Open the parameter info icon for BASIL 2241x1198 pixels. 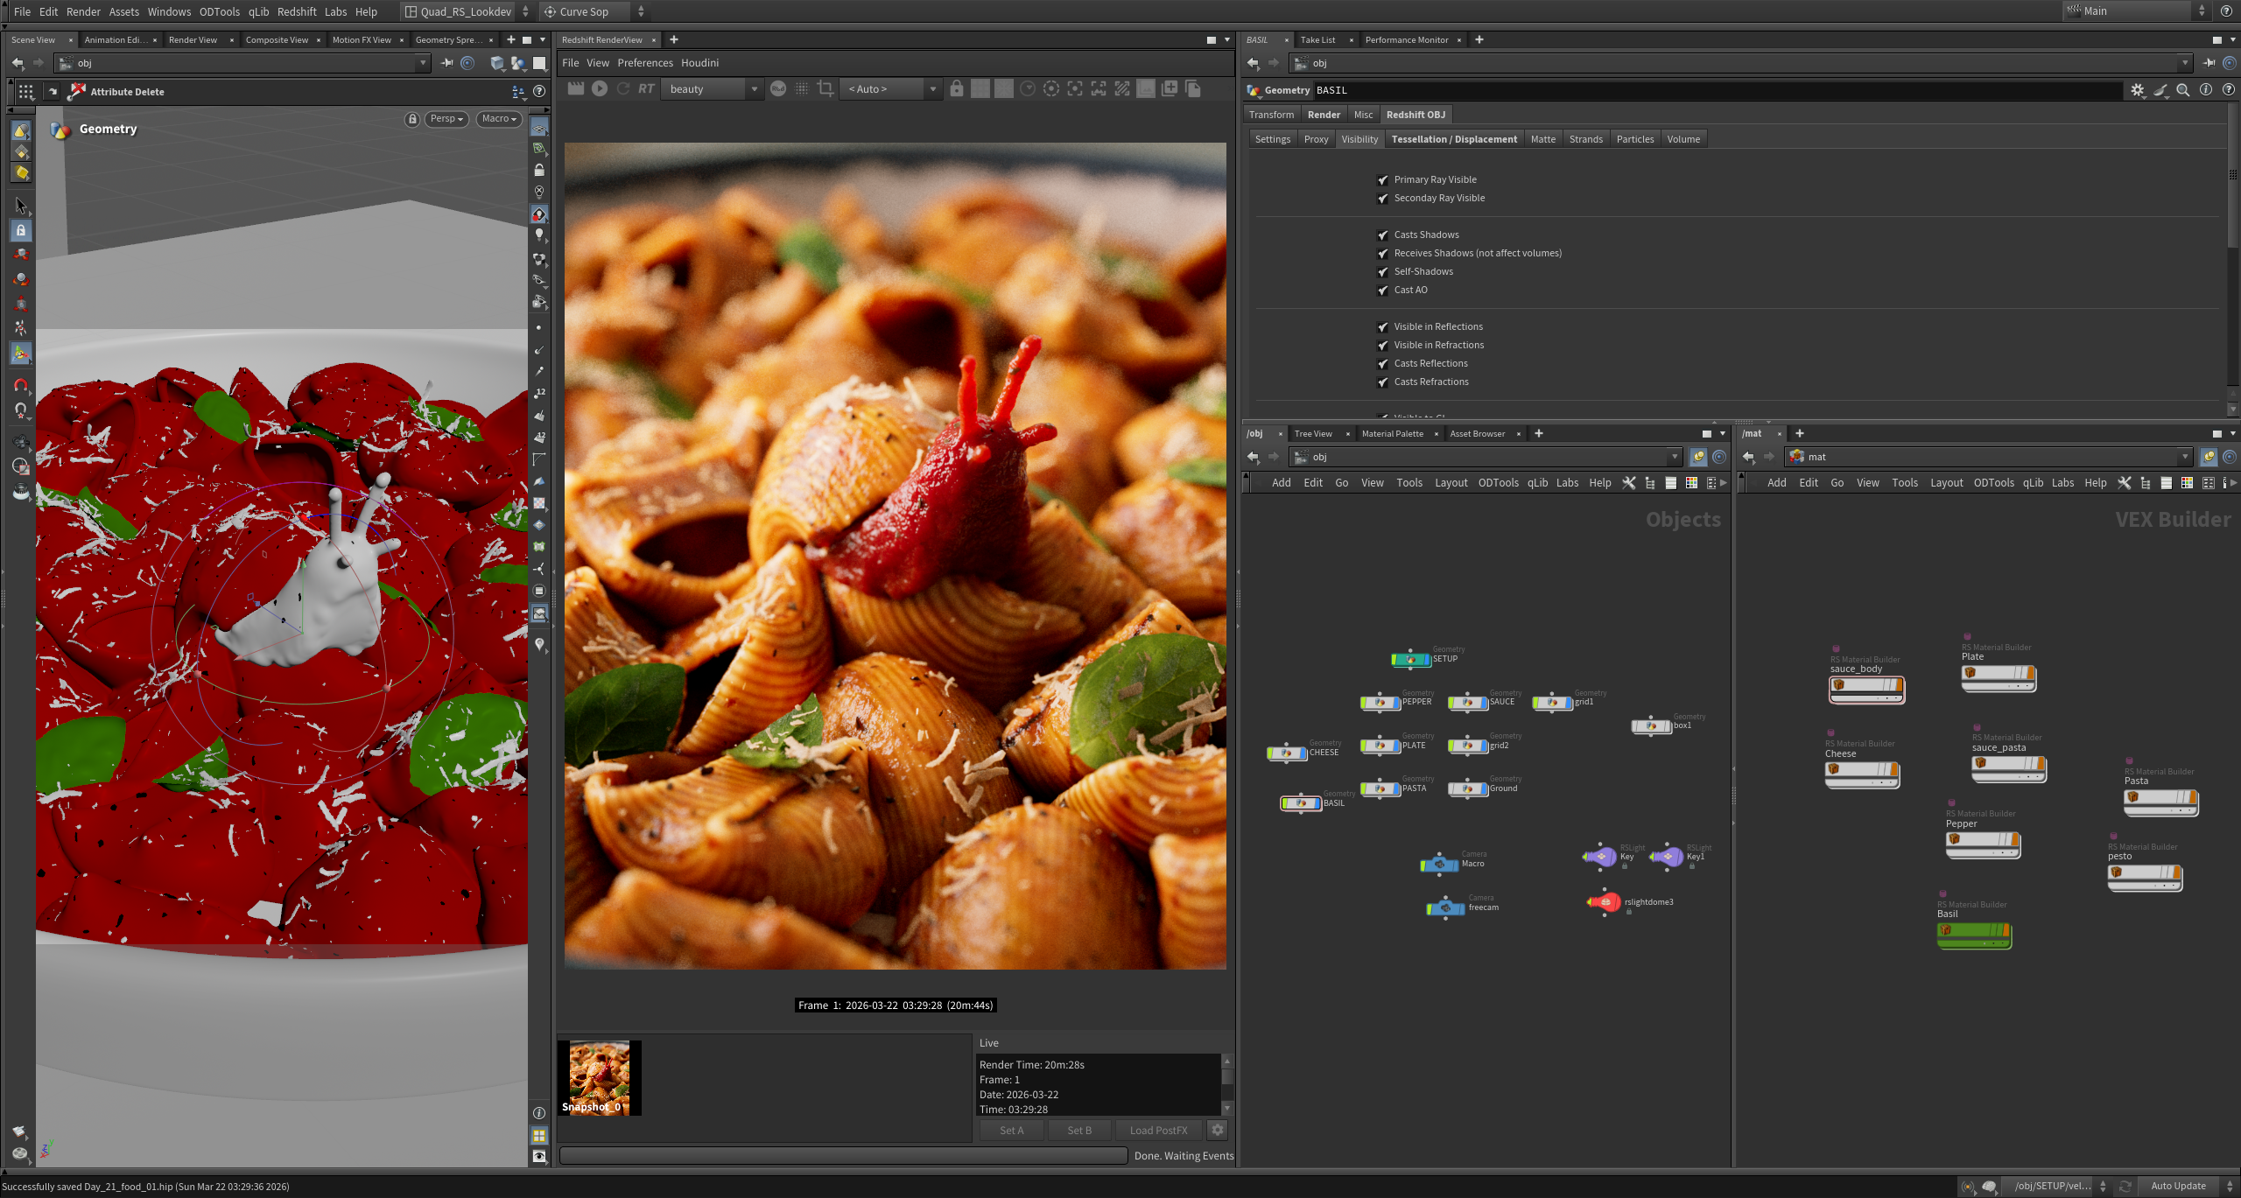[2206, 90]
